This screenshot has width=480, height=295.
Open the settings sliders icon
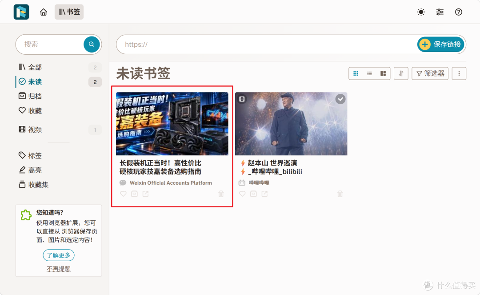(x=440, y=12)
